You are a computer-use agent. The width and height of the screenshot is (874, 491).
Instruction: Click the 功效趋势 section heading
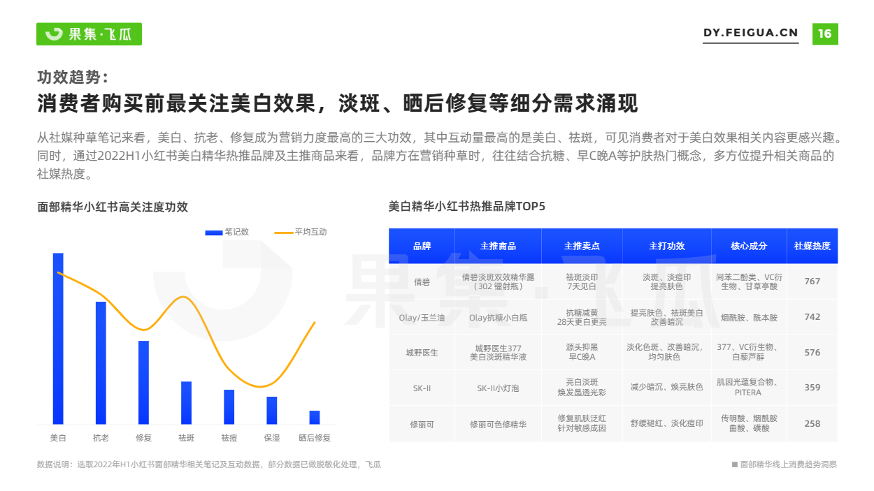click(73, 77)
